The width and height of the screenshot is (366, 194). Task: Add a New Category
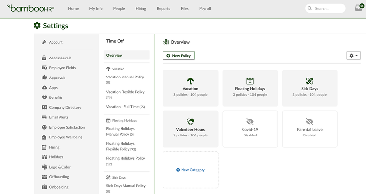(x=190, y=170)
